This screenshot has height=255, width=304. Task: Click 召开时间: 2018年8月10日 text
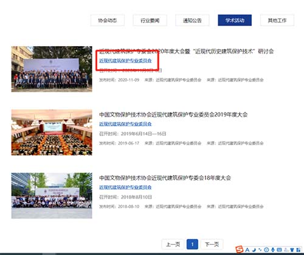point(125,197)
